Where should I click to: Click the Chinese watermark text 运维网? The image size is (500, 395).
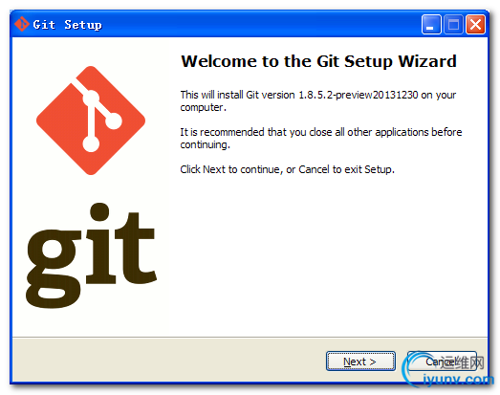[x=463, y=362]
